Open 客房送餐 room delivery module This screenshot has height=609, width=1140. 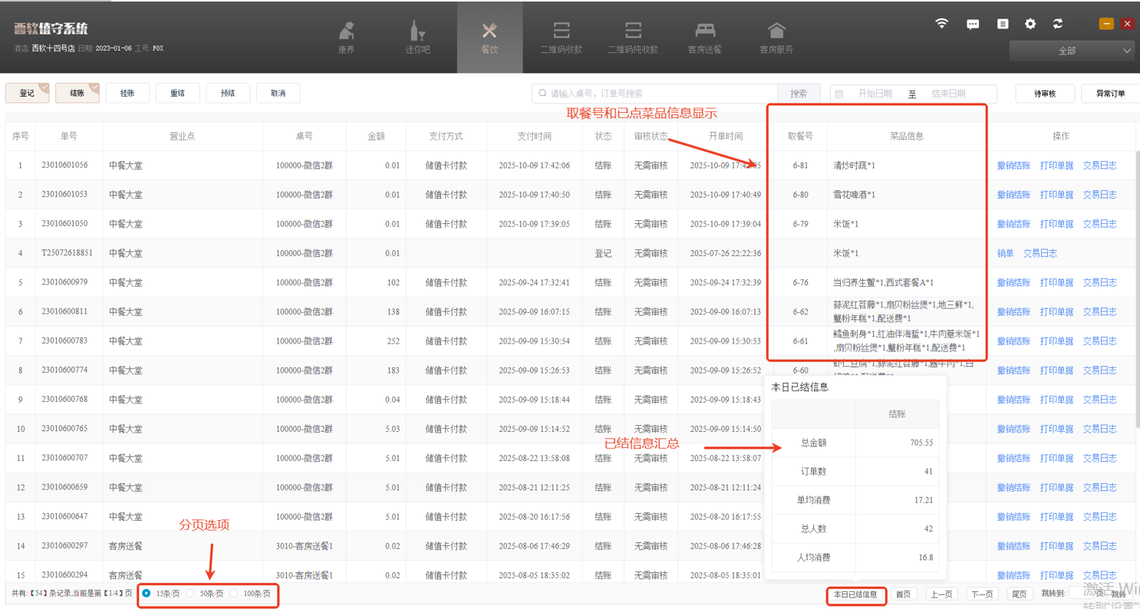pos(704,37)
